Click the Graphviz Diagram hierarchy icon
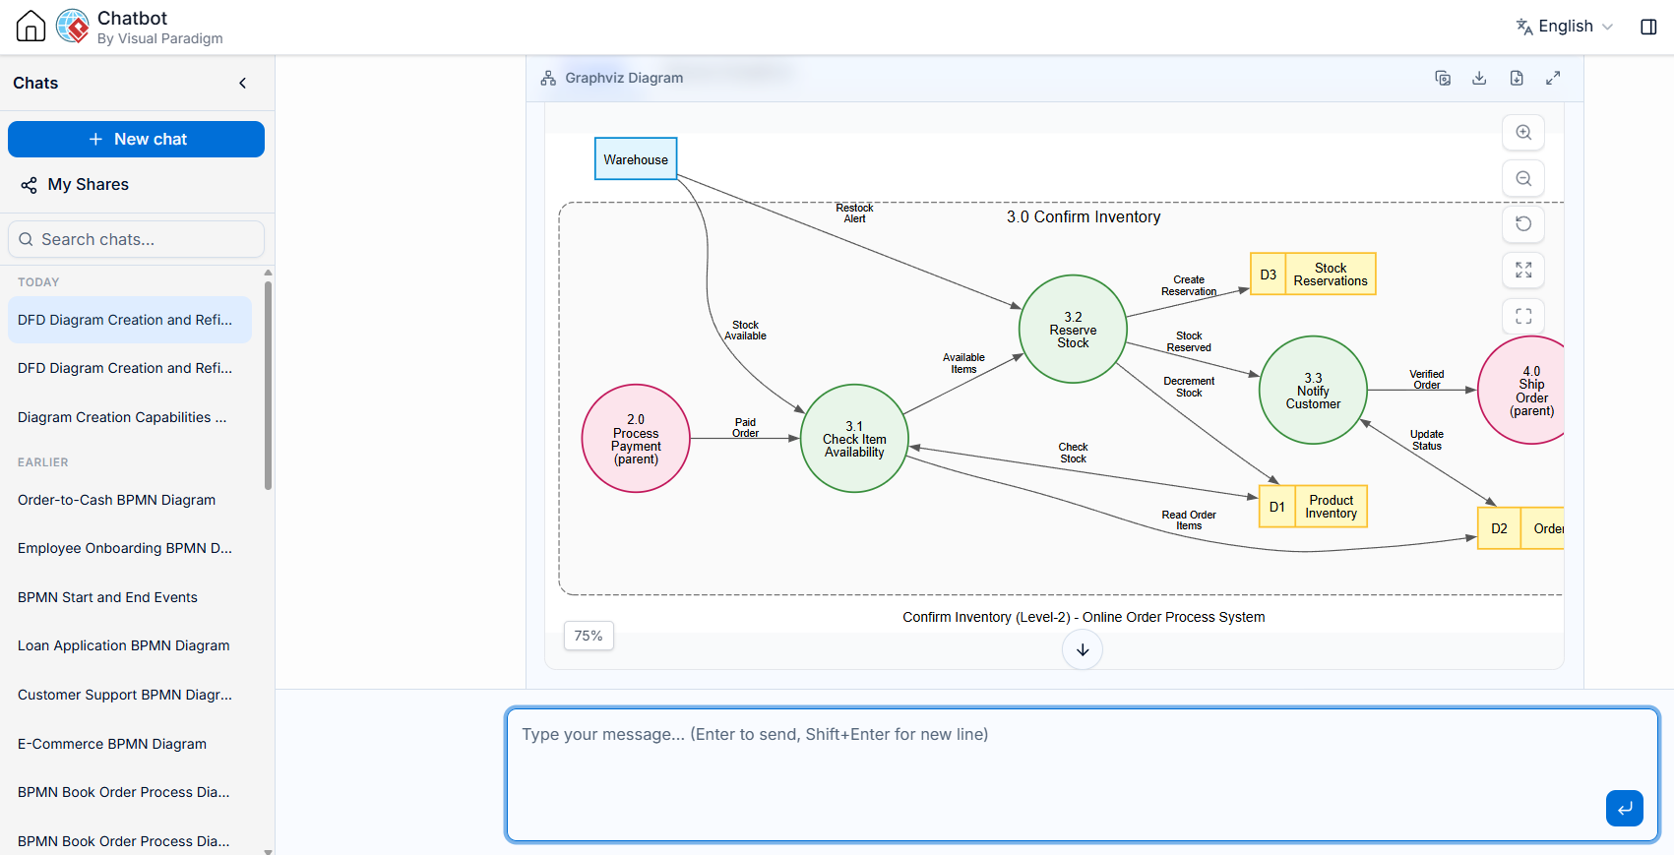This screenshot has height=855, width=1674. pos(548,78)
